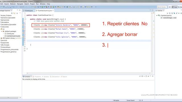
Task: Maximize the editor area
Action: [x=153, y=10]
